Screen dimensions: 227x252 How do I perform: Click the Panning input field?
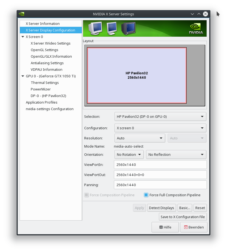160,185
